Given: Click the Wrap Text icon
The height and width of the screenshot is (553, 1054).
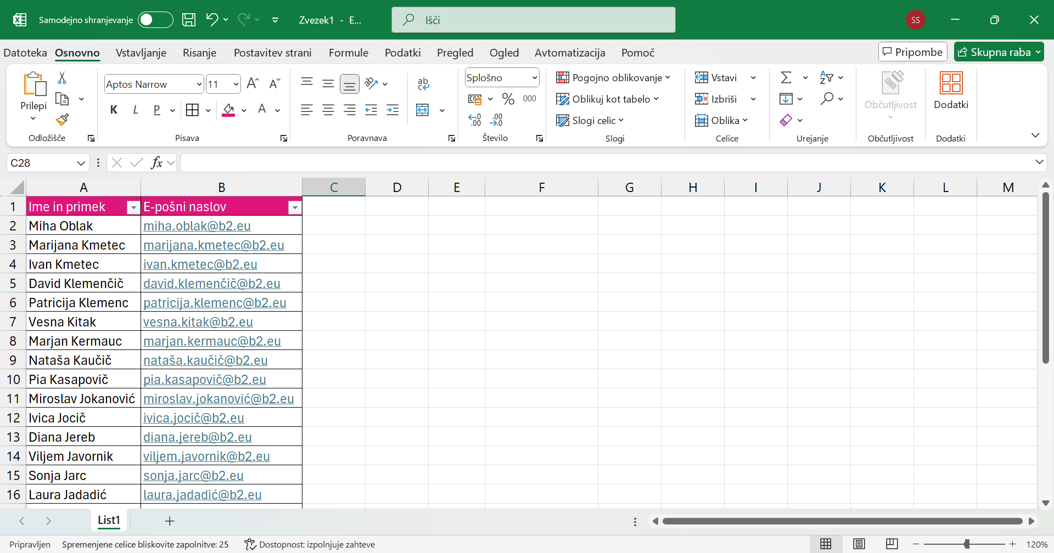Looking at the screenshot, I should pos(423,84).
